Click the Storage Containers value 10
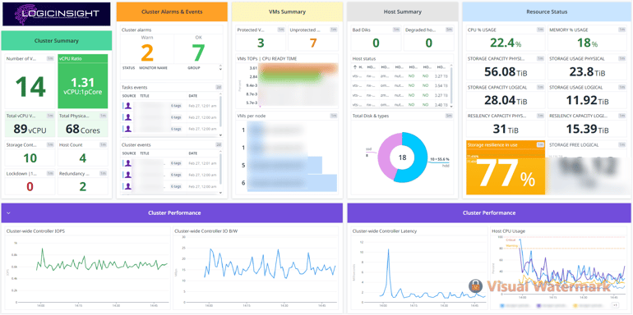 (30, 158)
